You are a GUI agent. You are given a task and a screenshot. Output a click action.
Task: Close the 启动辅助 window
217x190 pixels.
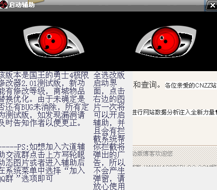(212, 5)
